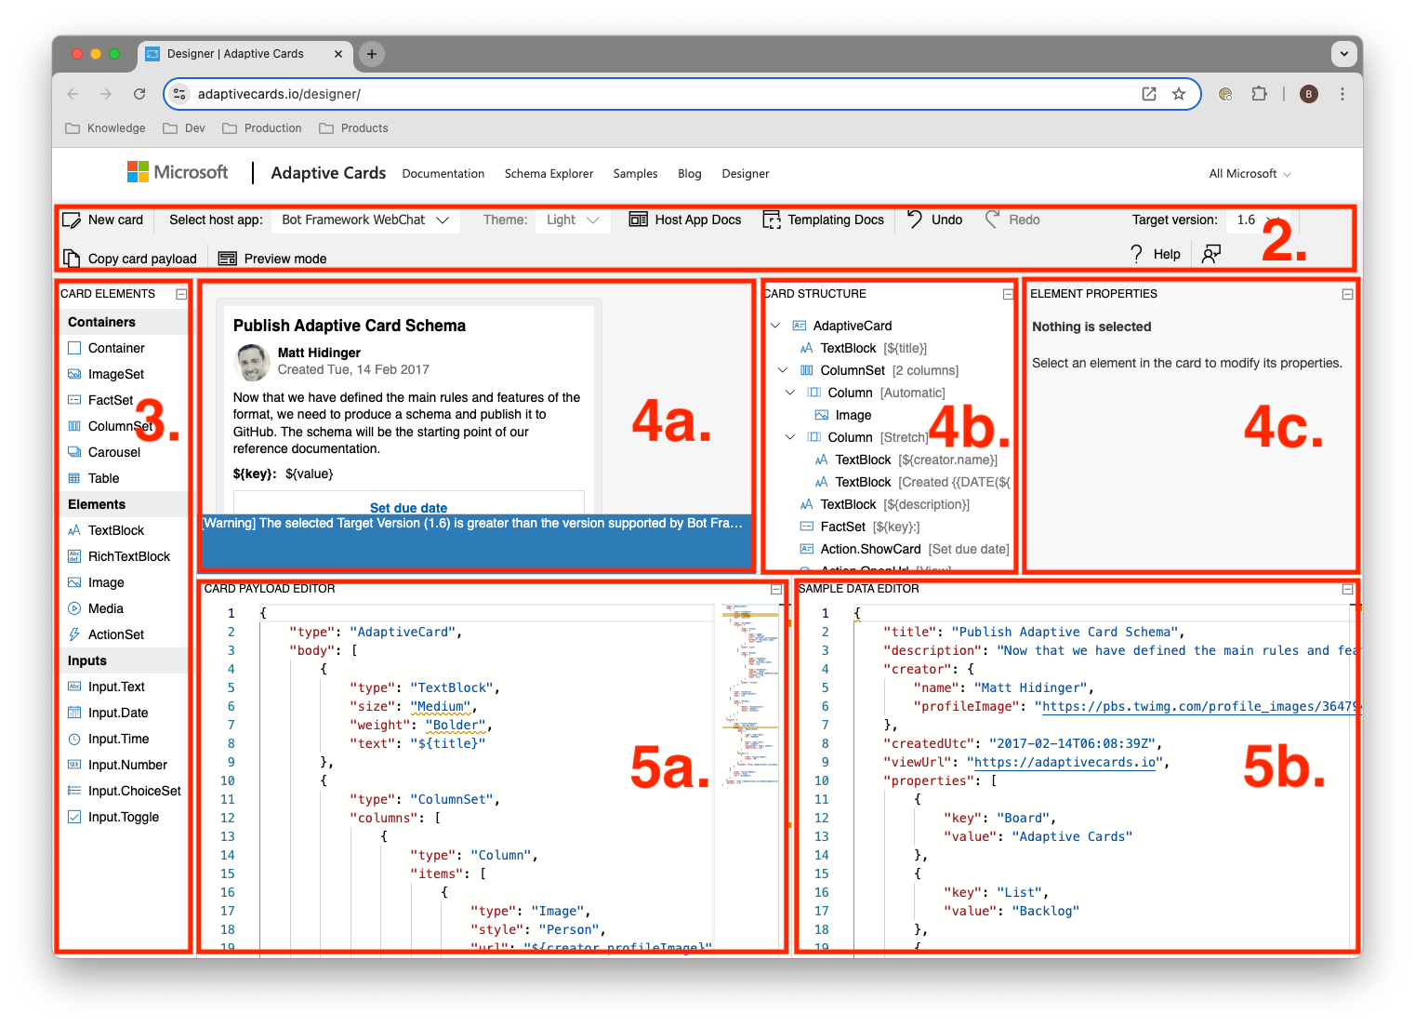Open Host App Docs from the toolbar

(685, 220)
